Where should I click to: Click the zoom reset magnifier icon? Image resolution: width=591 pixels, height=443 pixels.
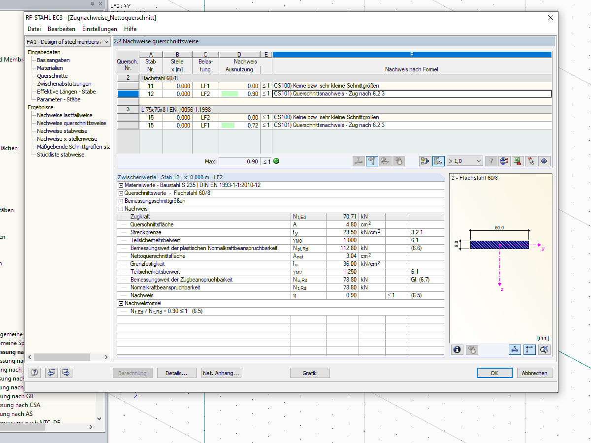coord(544,349)
